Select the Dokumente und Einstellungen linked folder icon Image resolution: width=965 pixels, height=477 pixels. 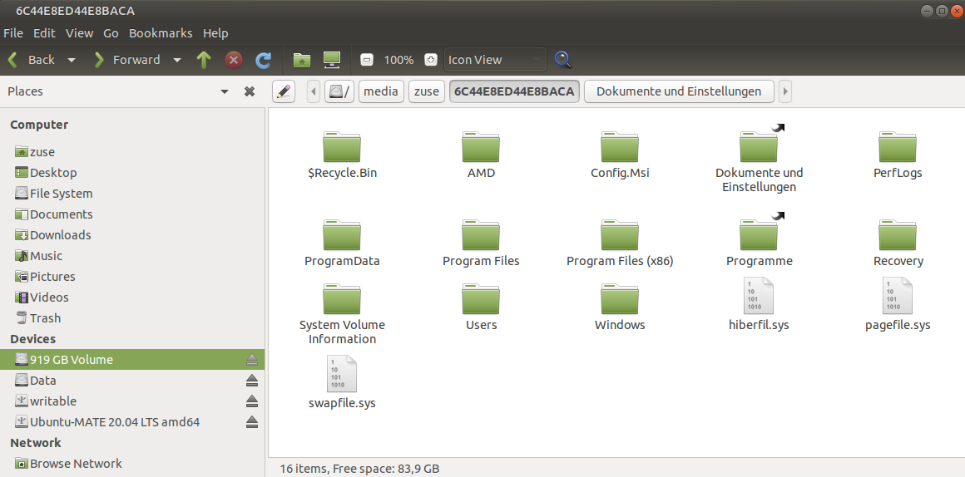759,146
